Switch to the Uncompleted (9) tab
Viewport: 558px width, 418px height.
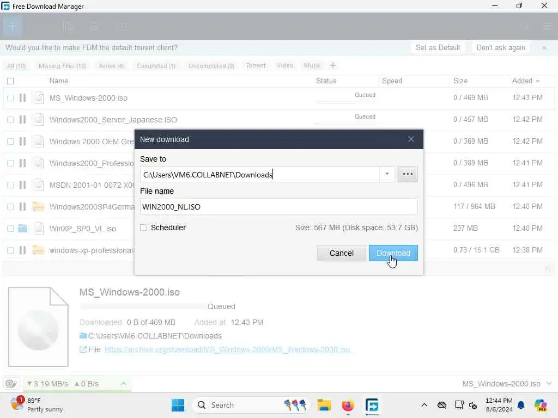coord(211,66)
